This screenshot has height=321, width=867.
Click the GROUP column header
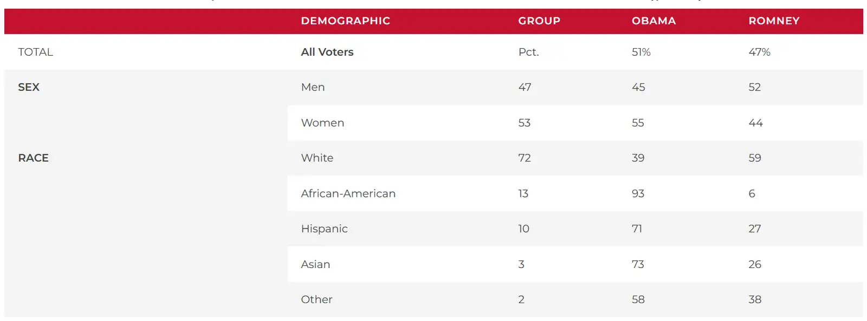539,21
